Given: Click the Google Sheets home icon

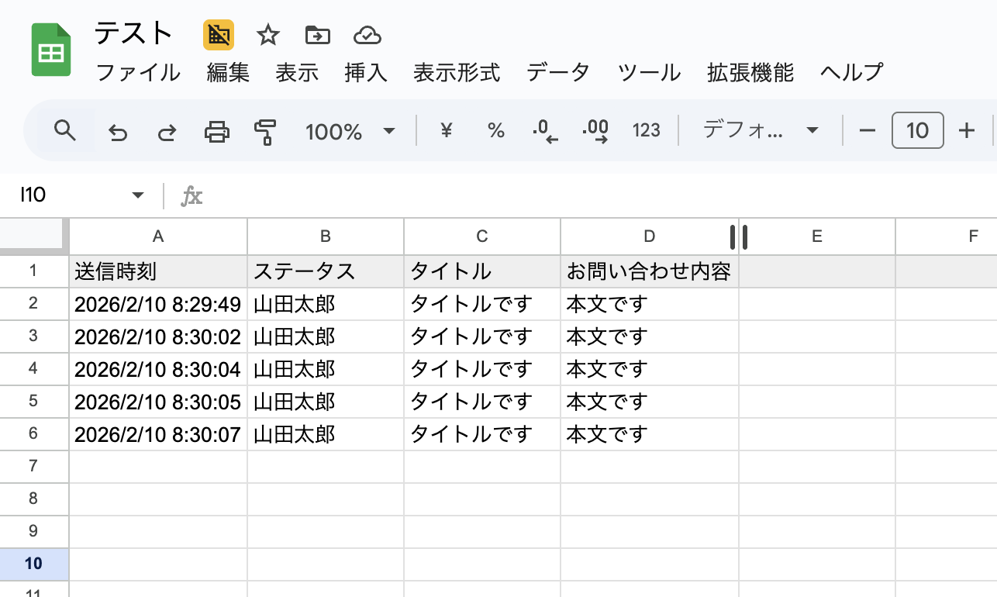Looking at the screenshot, I should click(x=51, y=50).
